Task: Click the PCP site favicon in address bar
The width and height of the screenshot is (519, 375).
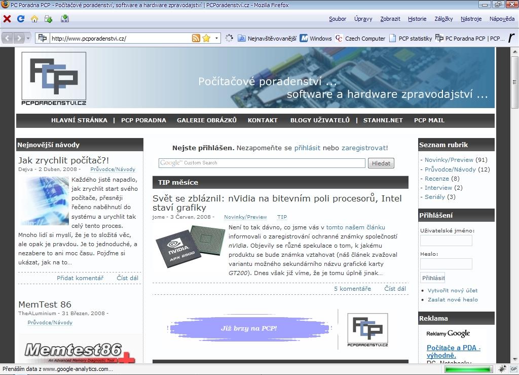Action: (43, 38)
